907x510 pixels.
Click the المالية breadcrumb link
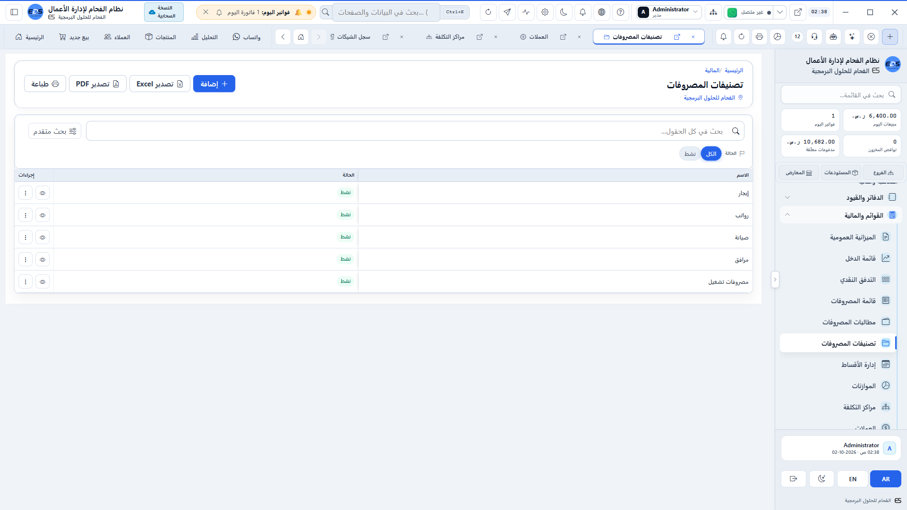712,70
